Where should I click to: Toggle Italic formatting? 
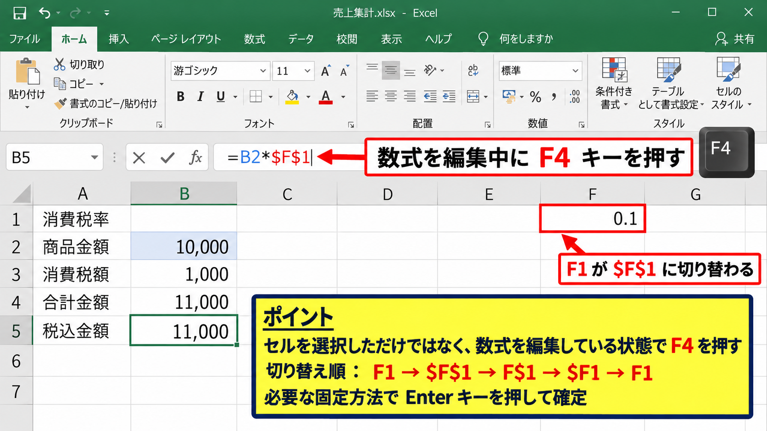click(x=200, y=97)
